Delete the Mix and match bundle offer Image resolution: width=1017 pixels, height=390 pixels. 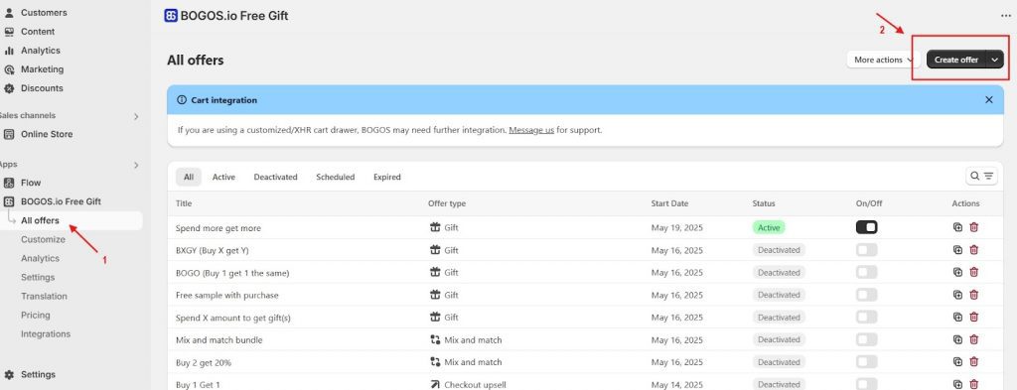(x=973, y=339)
